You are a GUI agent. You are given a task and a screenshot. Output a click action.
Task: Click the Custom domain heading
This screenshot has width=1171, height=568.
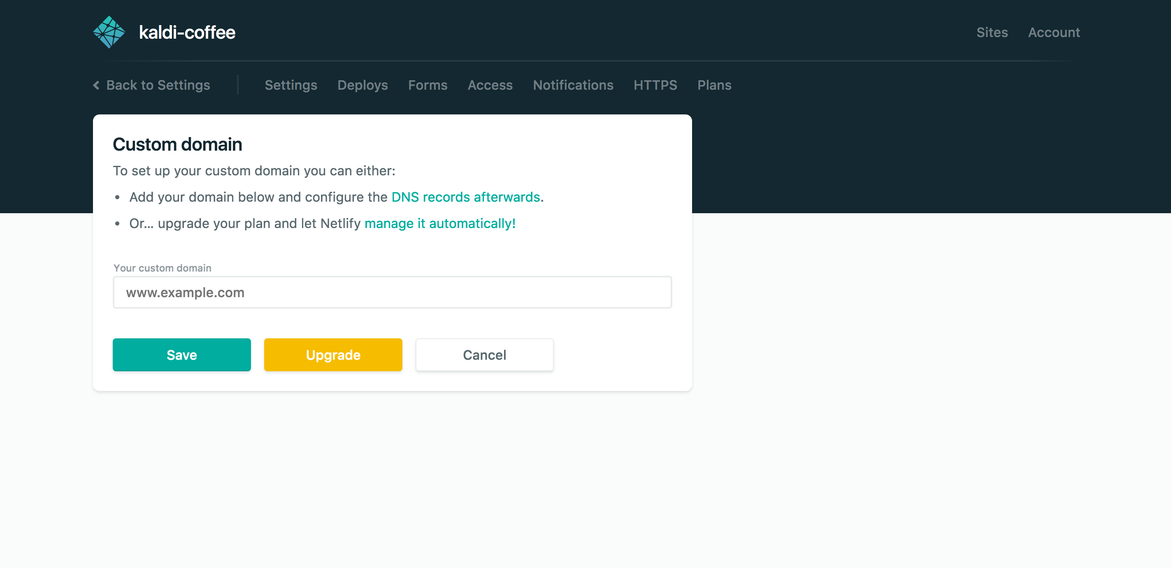pyautogui.click(x=177, y=144)
